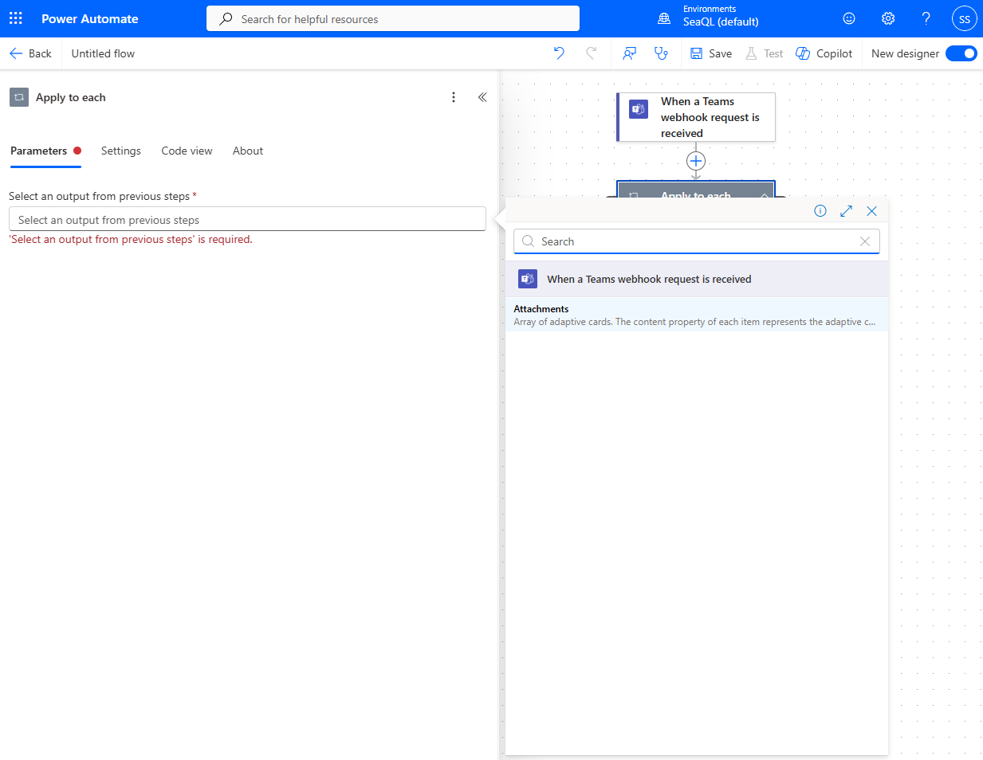
Task: Open the app launcher waffle icon
Action: coord(16,18)
